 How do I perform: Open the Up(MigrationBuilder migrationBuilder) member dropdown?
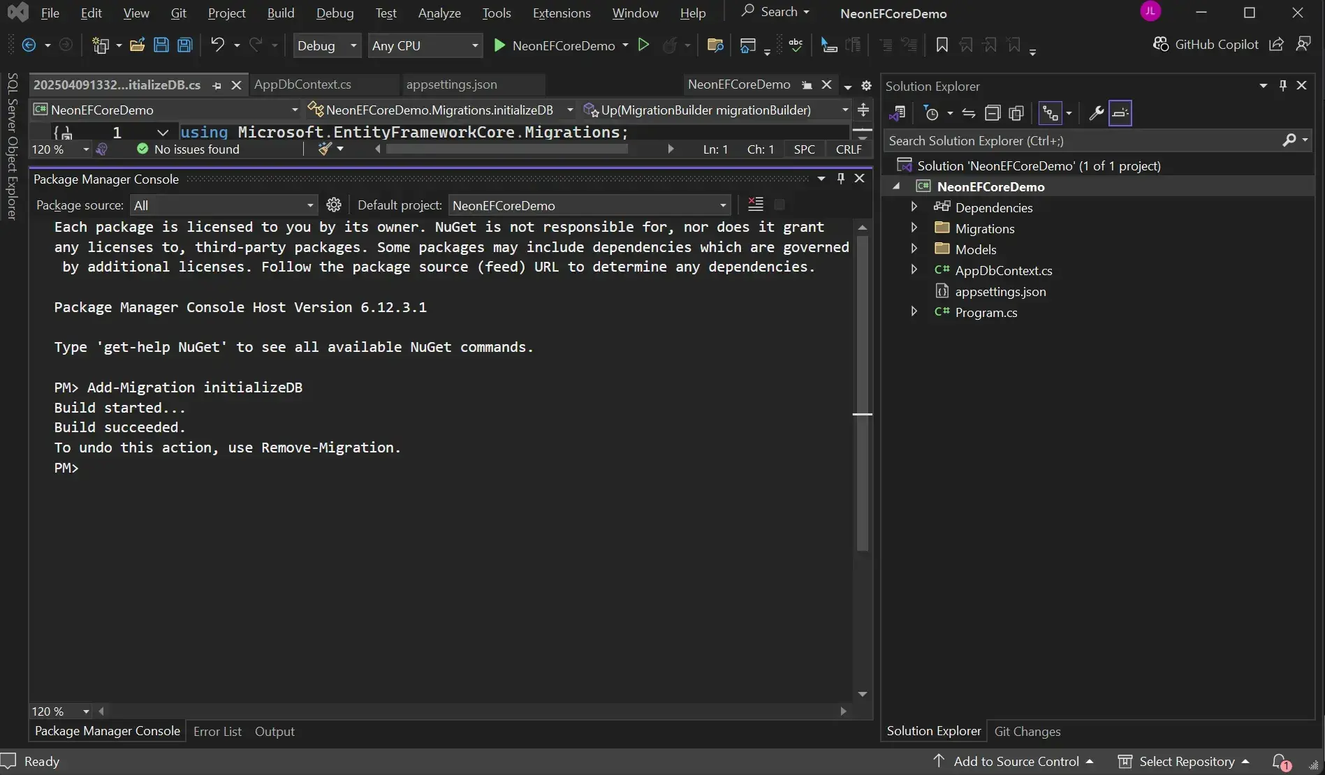point(716,110)
